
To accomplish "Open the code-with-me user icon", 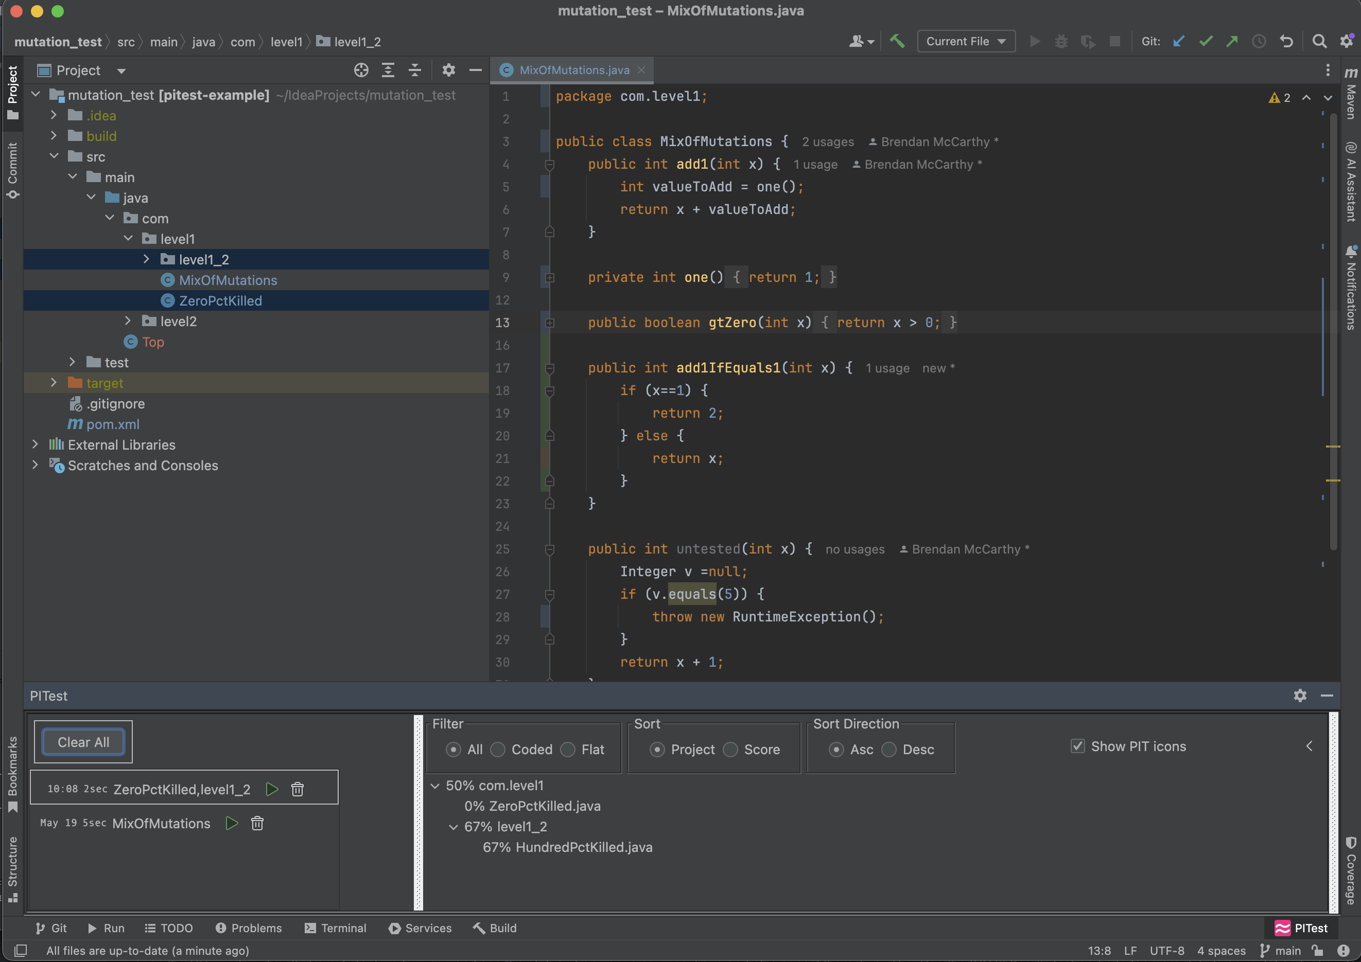I will (x=861, y=42).
